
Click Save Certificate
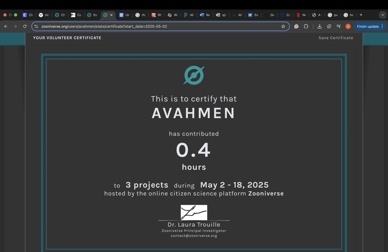point(336,38)
